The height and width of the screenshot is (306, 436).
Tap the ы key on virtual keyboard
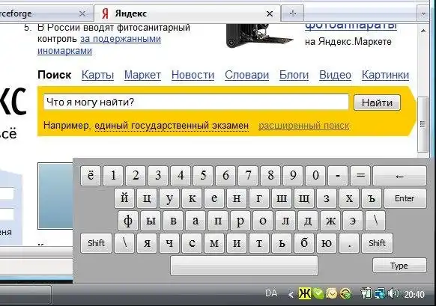(x=151, y=221)
